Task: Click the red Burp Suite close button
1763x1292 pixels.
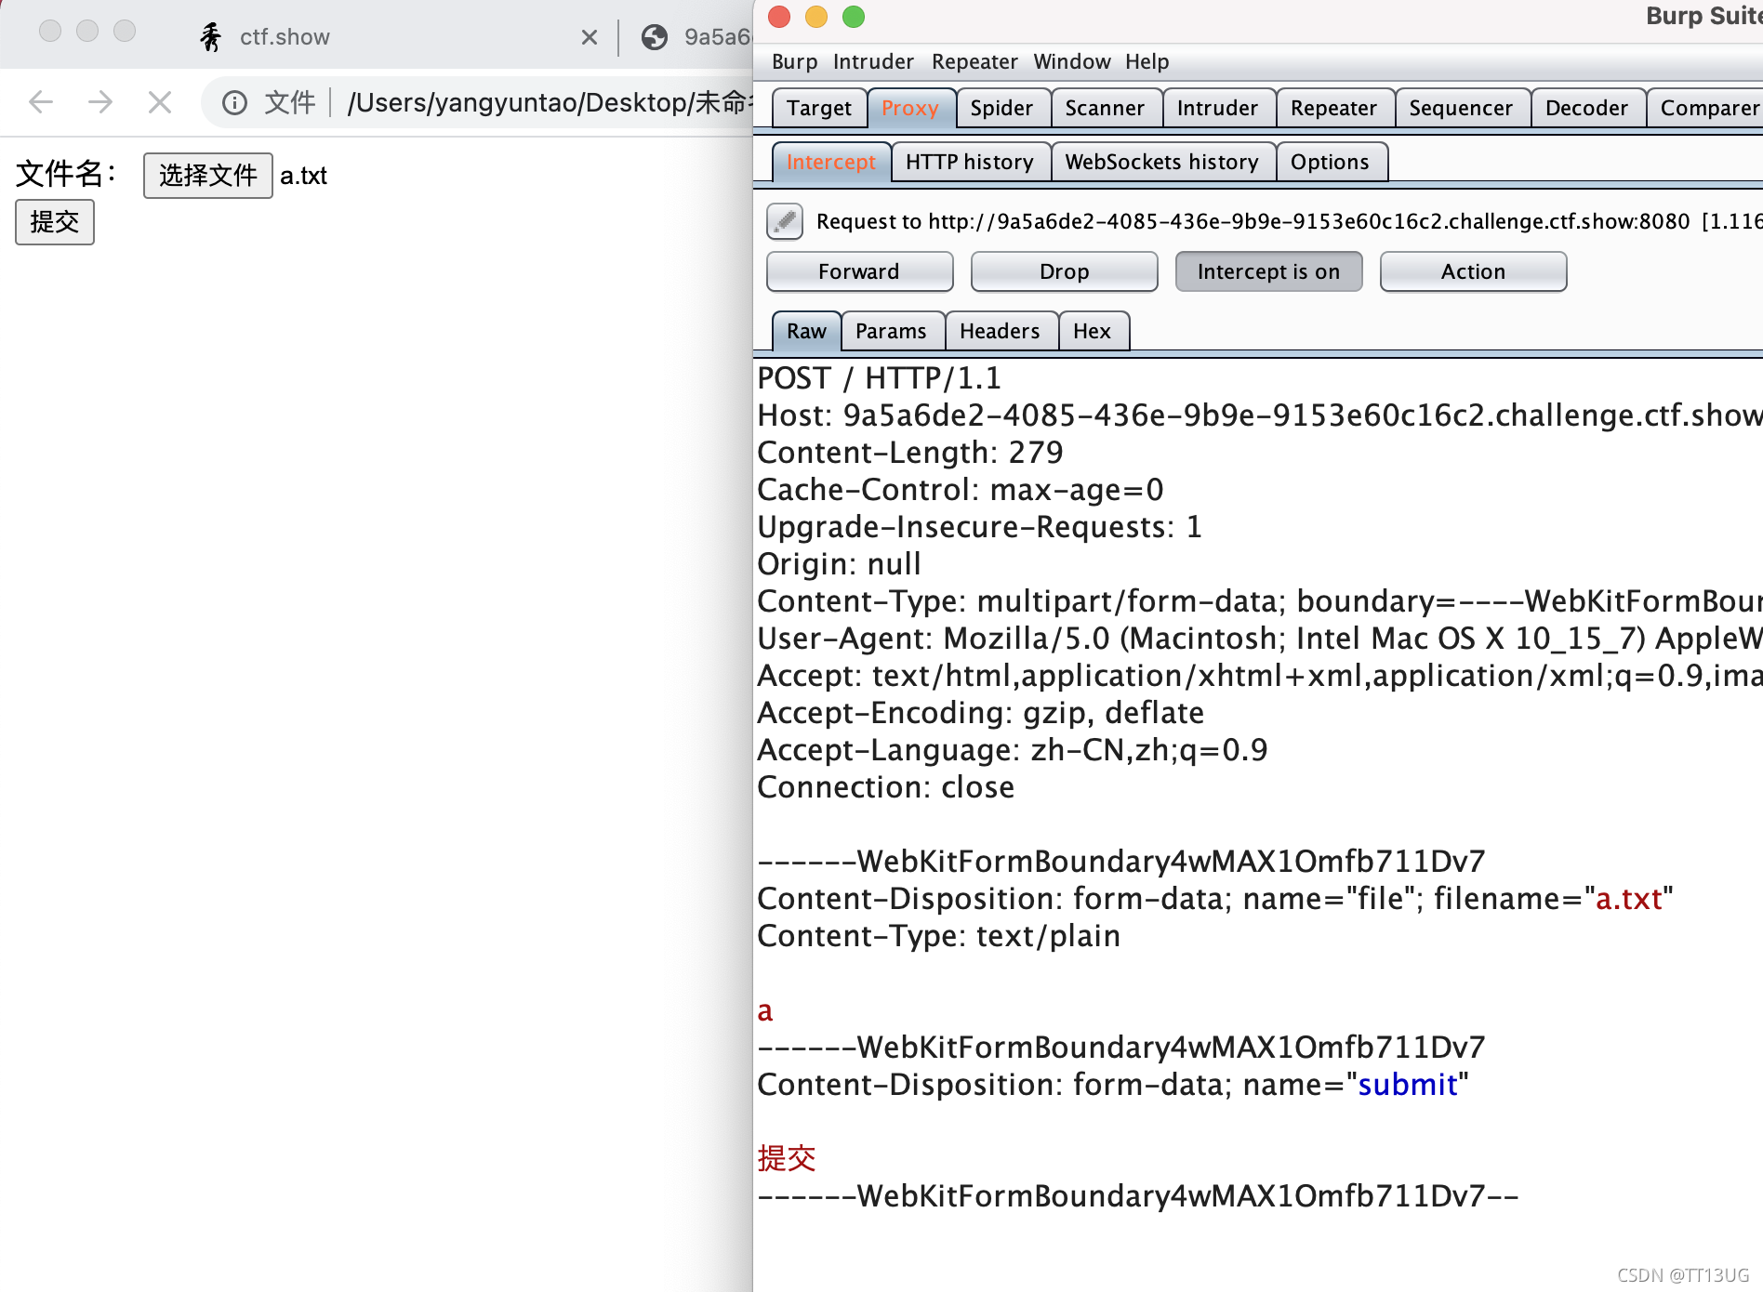Action: 779,17
